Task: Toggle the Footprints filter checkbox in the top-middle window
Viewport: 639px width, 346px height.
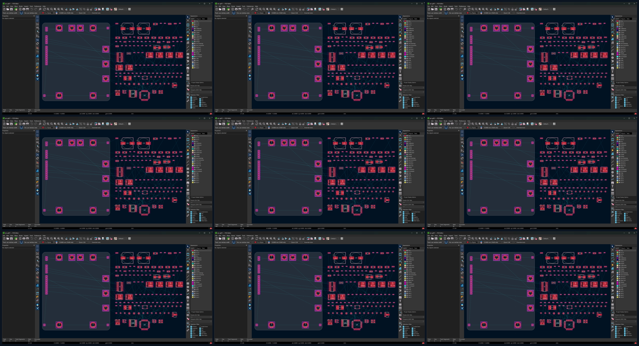Action: tap(403, 99)
